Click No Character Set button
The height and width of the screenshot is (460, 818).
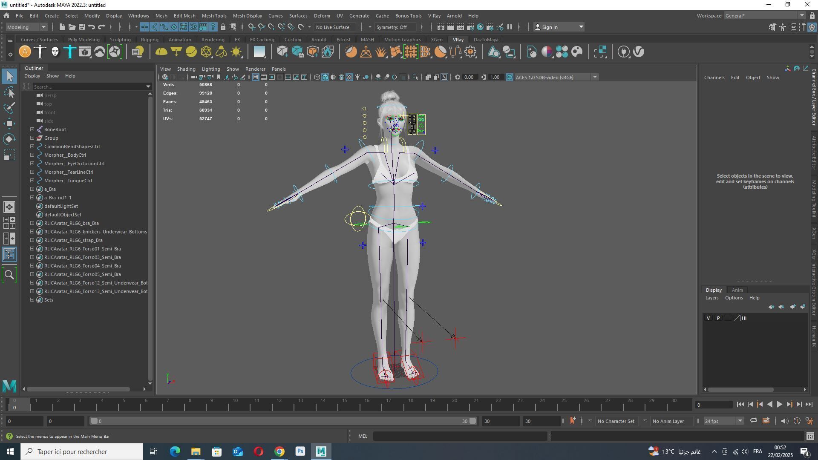(616, 421)
